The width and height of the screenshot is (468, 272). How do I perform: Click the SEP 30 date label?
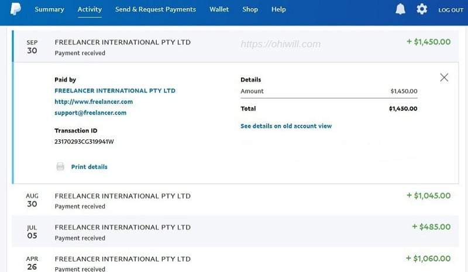32,47
